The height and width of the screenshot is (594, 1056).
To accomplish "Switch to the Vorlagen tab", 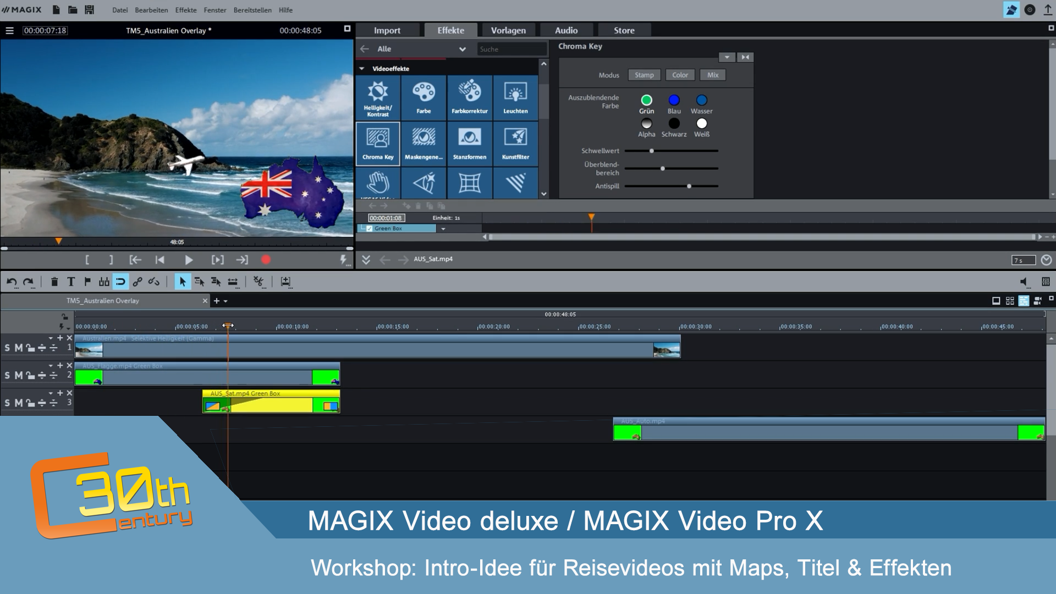I will (508, 30).
